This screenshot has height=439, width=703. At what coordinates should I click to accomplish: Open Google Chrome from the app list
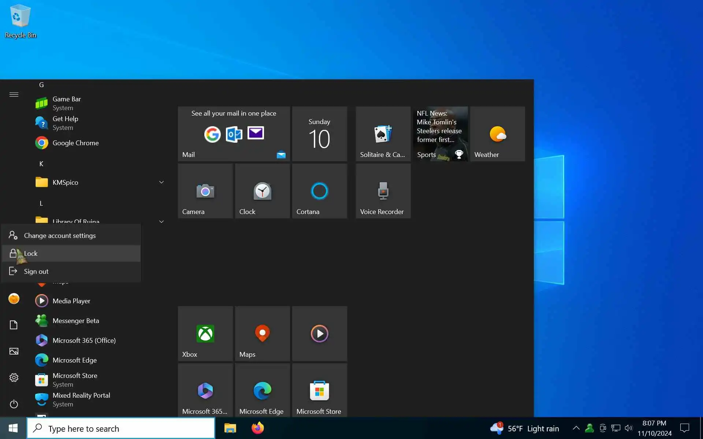pos(75,143)
